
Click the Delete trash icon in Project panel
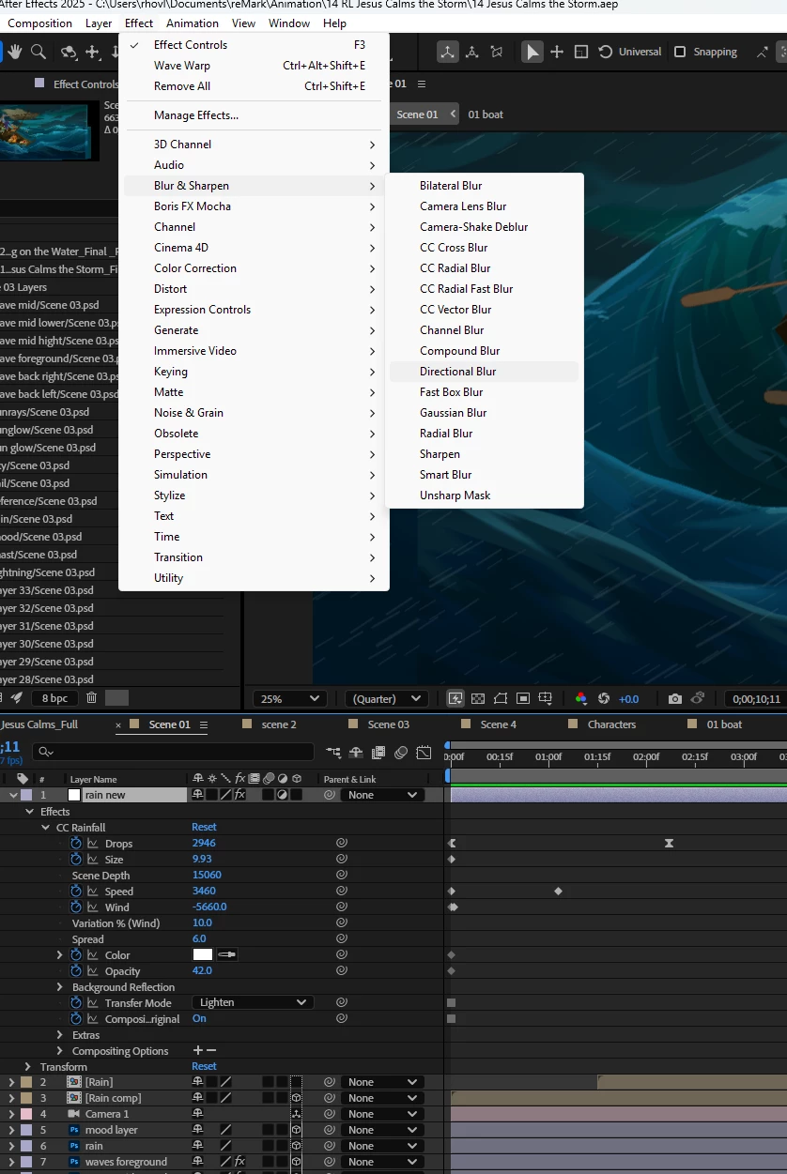coord(91,697)
